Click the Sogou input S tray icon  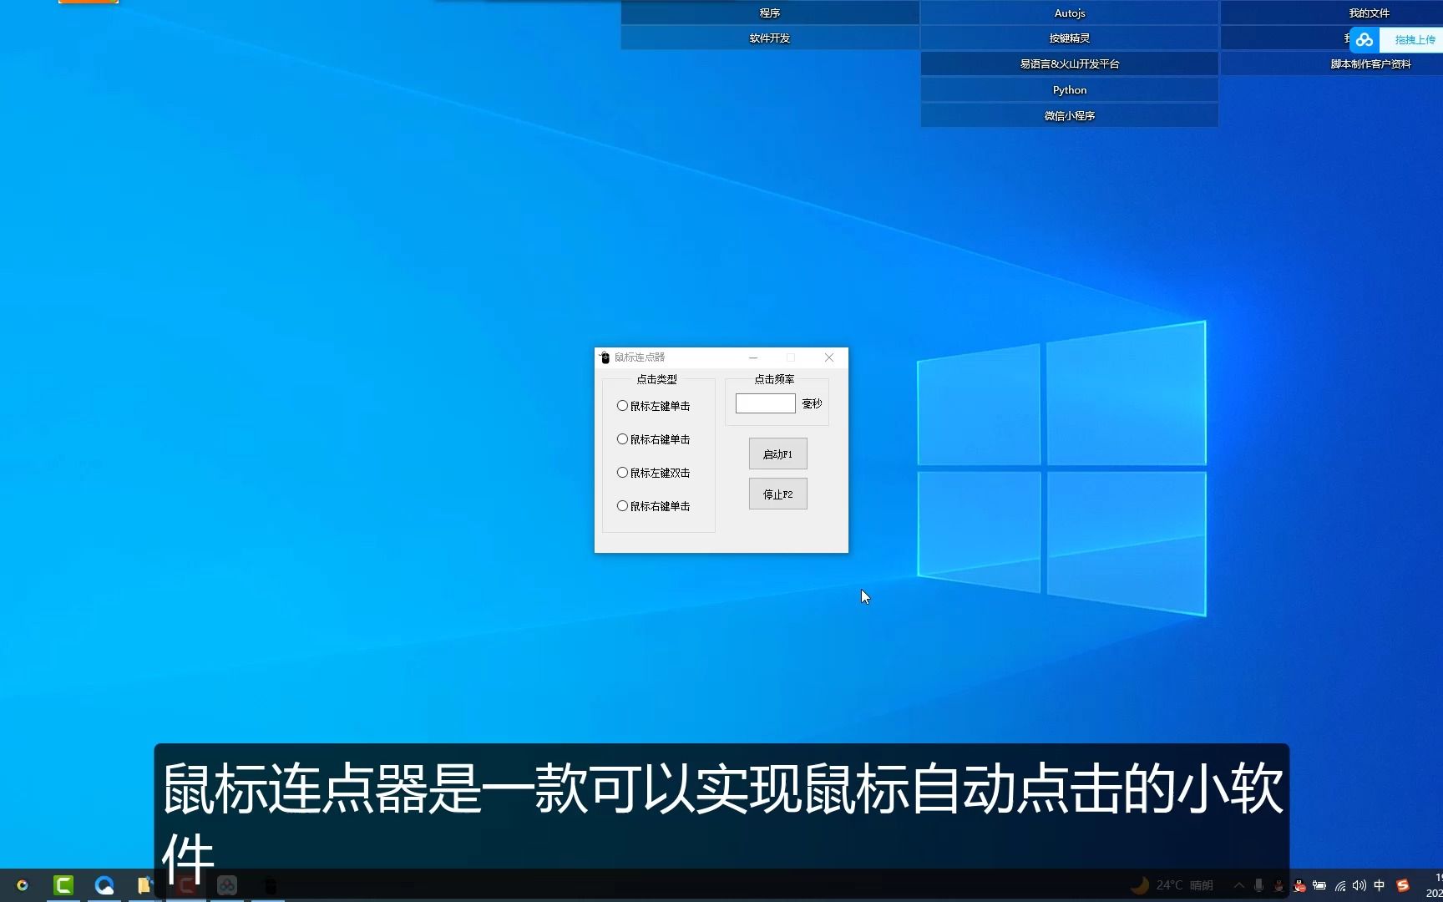tap(1403, 885)
